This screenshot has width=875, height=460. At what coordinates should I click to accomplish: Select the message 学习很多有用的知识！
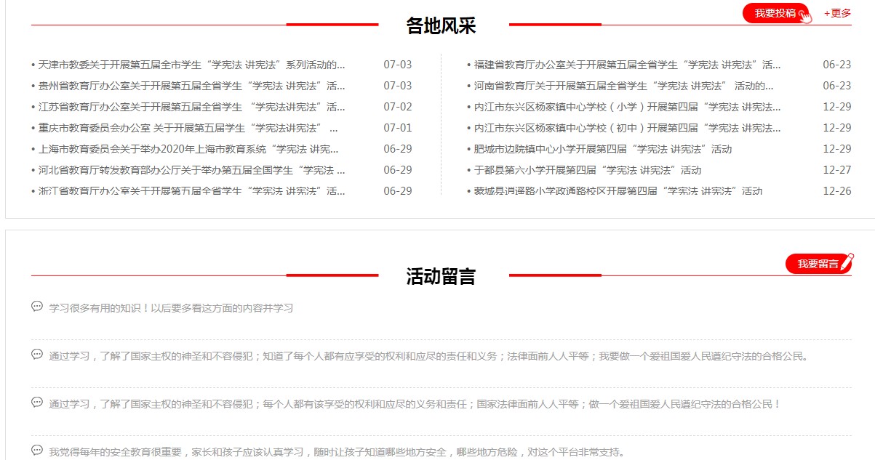coord(171,308)
